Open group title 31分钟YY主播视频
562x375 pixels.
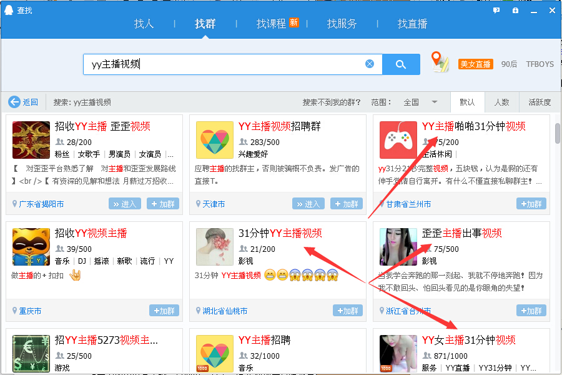(x=280, y=233)
